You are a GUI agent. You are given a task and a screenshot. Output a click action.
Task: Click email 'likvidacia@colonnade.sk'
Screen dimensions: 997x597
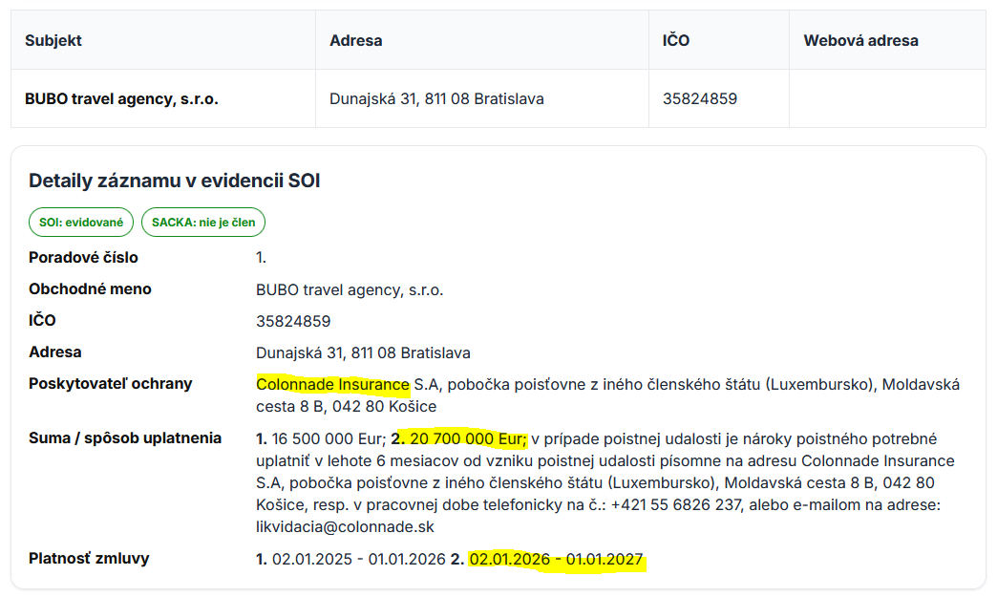pyautogui.click(x=346, y=527)
